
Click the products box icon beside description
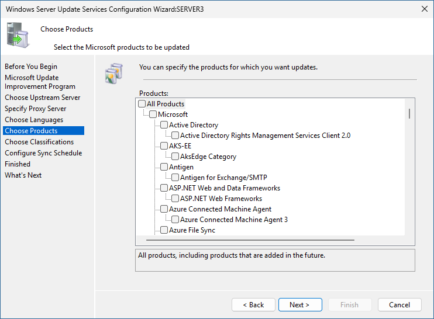[113, 73]
